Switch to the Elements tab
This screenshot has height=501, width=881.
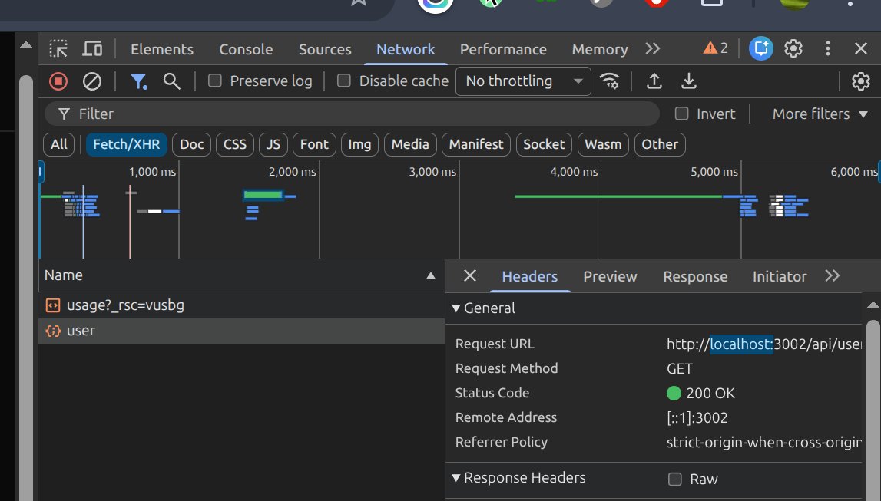point(162,49)
